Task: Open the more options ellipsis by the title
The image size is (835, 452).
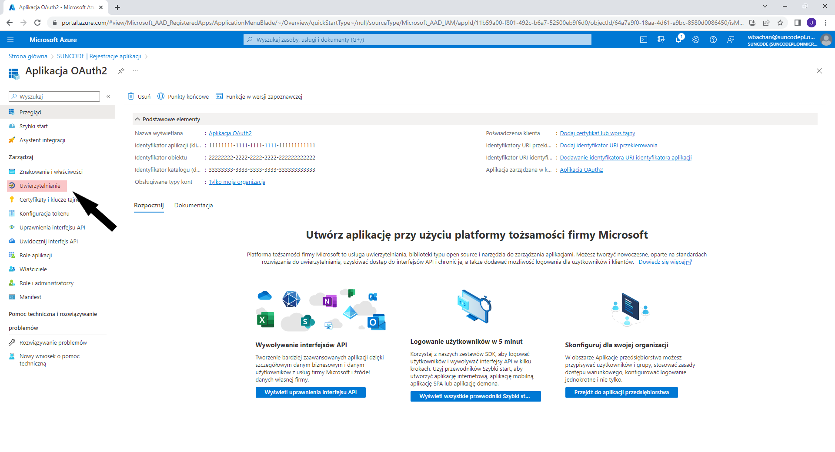Action: 135,70
